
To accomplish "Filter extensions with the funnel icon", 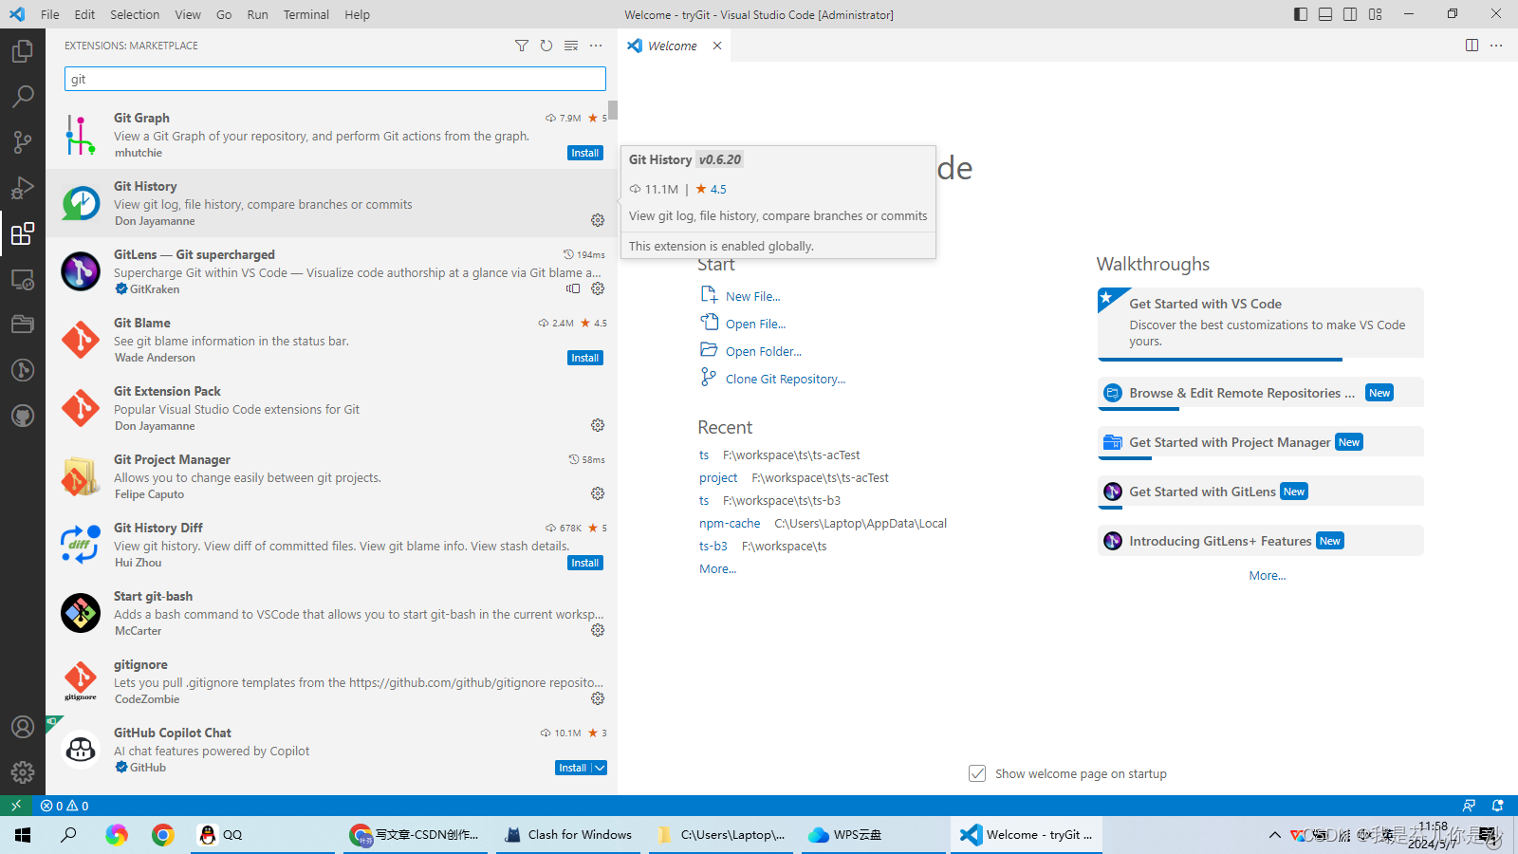I will (x=522, y=46).
